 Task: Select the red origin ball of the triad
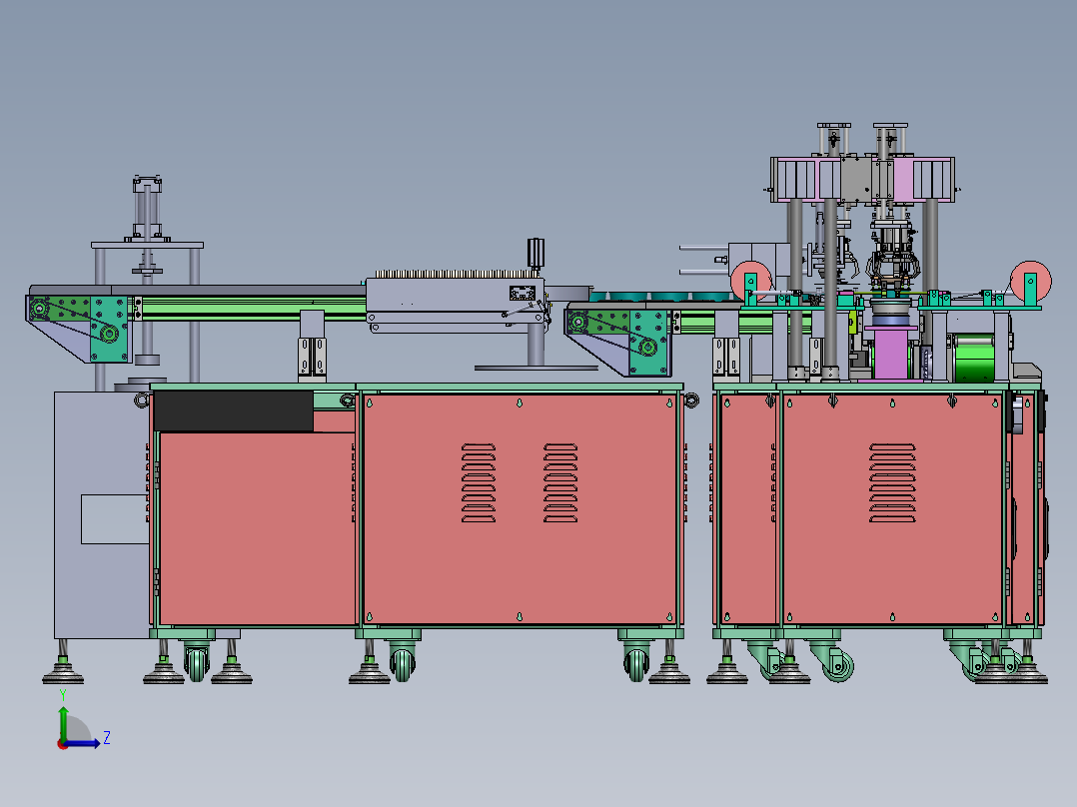click(x=62, y=744)
